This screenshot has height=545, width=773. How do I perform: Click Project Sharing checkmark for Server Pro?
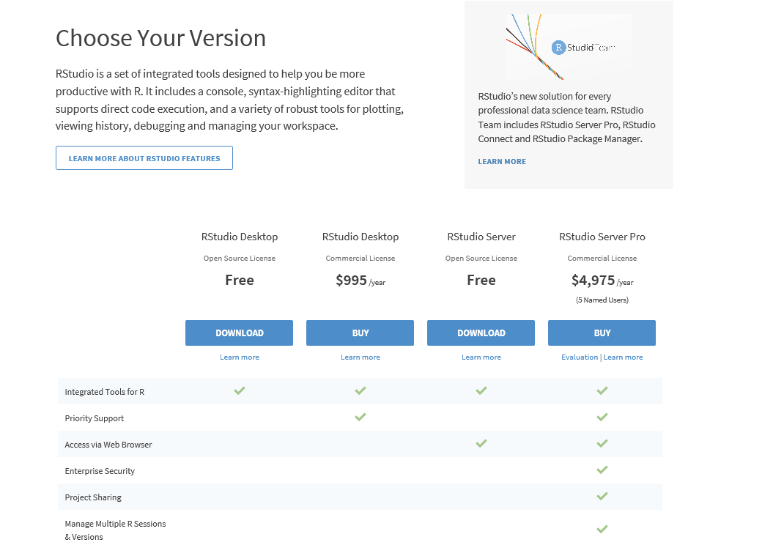[602, 496]
